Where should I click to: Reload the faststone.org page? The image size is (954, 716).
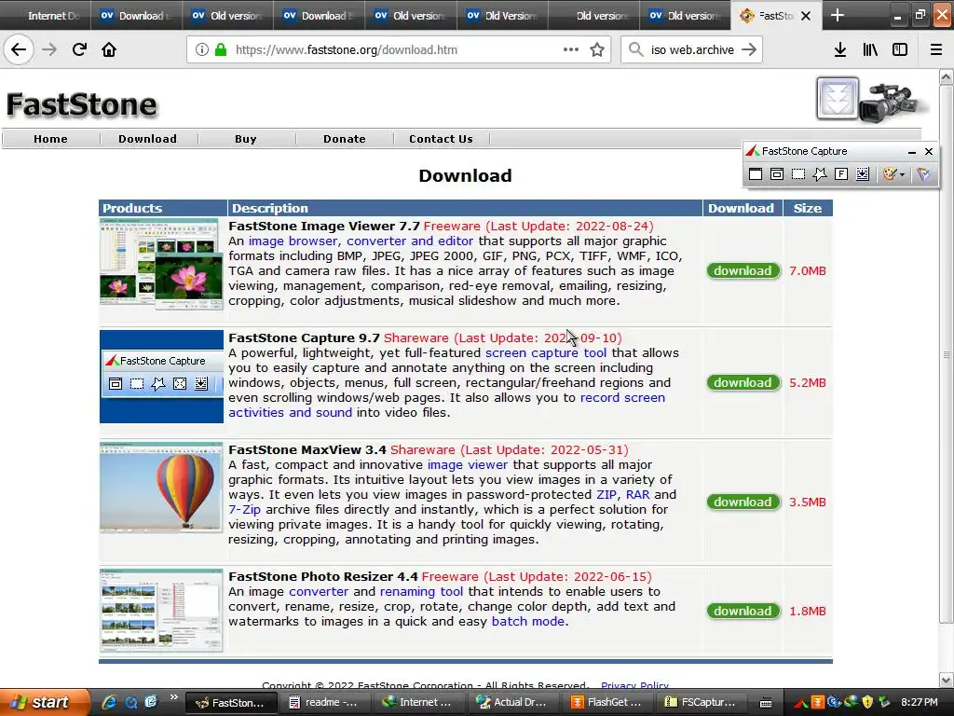[79, 49]
